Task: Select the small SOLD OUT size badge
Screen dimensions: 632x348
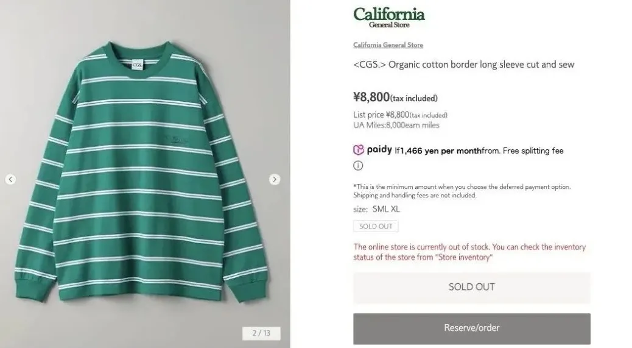Action: 376,226
